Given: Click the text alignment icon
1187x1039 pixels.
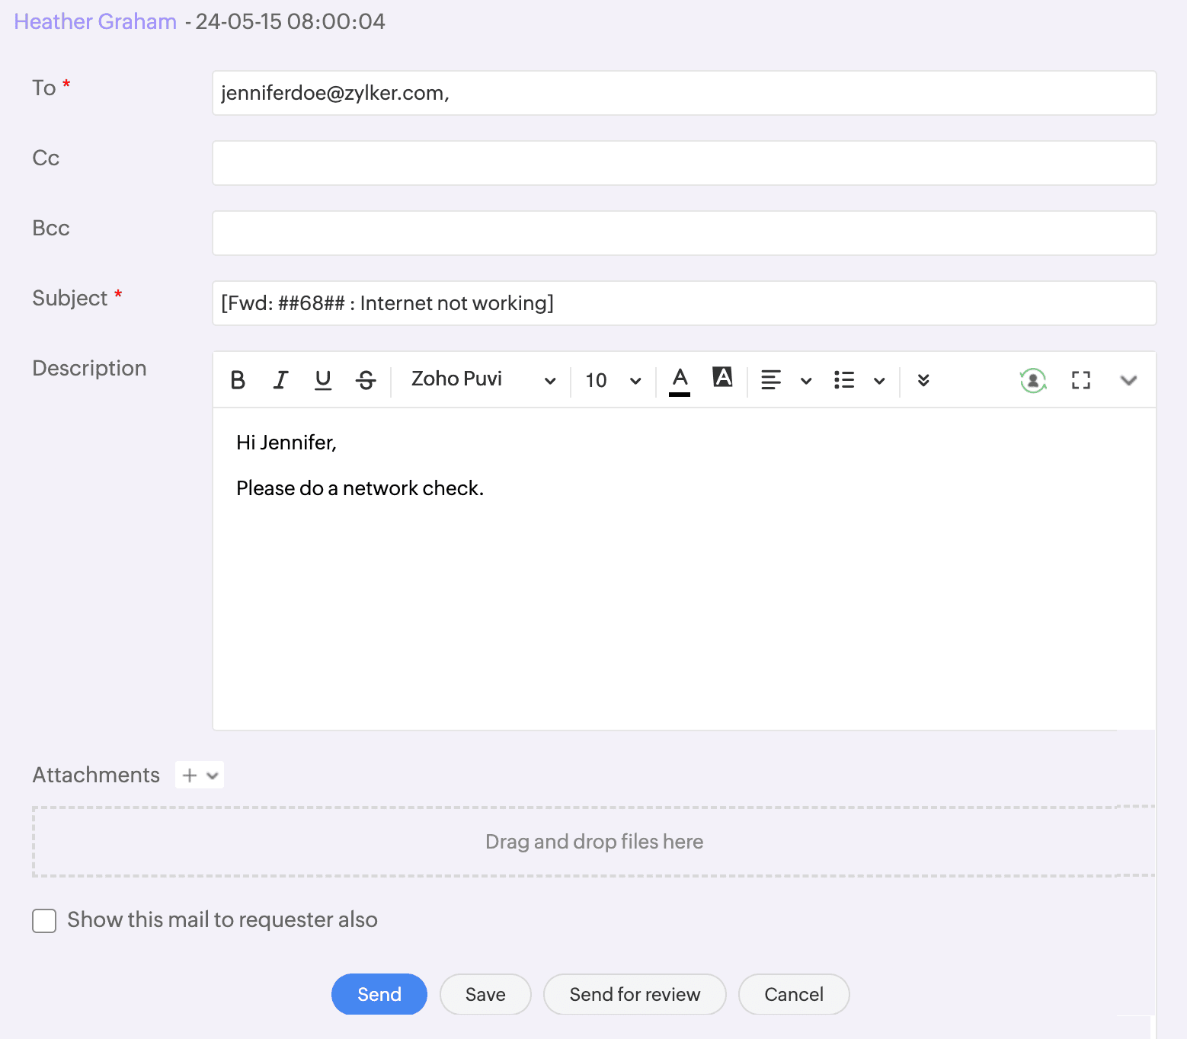Looking at the screenshot, I should 771,379.
